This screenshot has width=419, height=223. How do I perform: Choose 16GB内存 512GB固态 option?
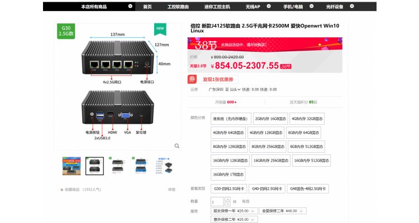[x=311, y=161]
